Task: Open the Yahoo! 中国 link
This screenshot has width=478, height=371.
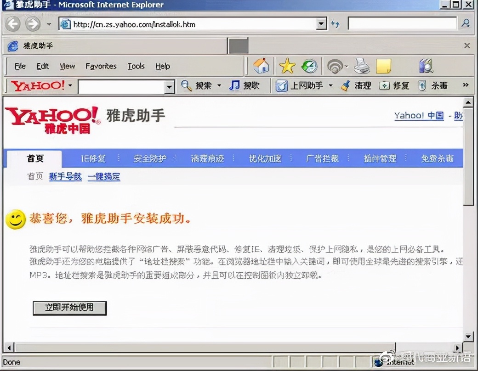Action: coord(419,116)
